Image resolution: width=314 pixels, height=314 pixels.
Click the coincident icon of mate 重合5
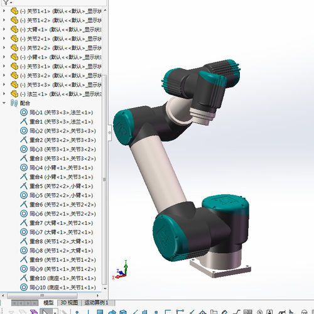[24, 186]
